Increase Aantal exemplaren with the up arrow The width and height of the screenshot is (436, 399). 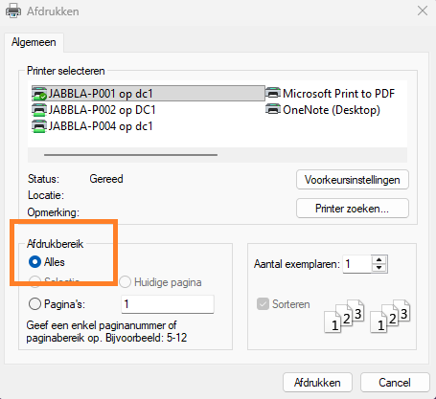coord(379,259)
